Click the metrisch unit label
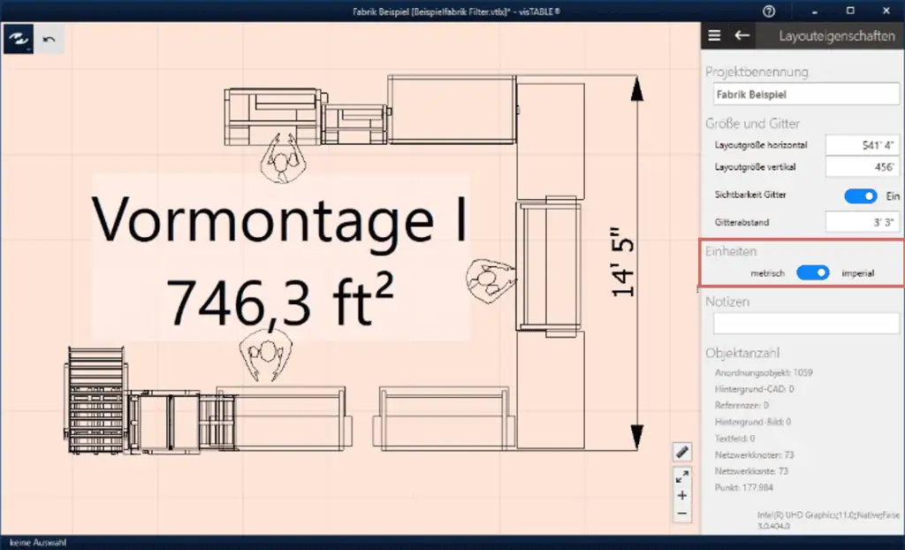Viewport: 905px width, 550px height. click(768, 273)
